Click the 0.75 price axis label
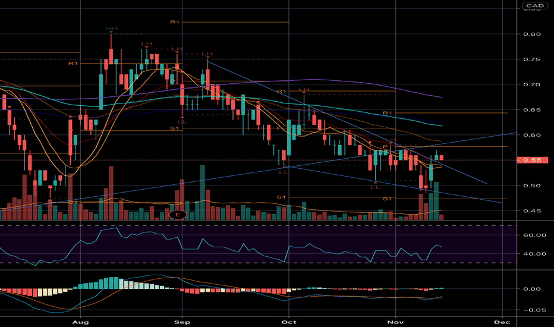The height and width of the screenshot is (327, 554). point(532,59)
